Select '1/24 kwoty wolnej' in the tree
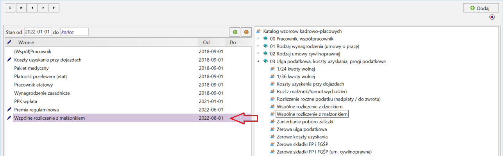This screenshot has width=503, height=156. click(295, 69)
